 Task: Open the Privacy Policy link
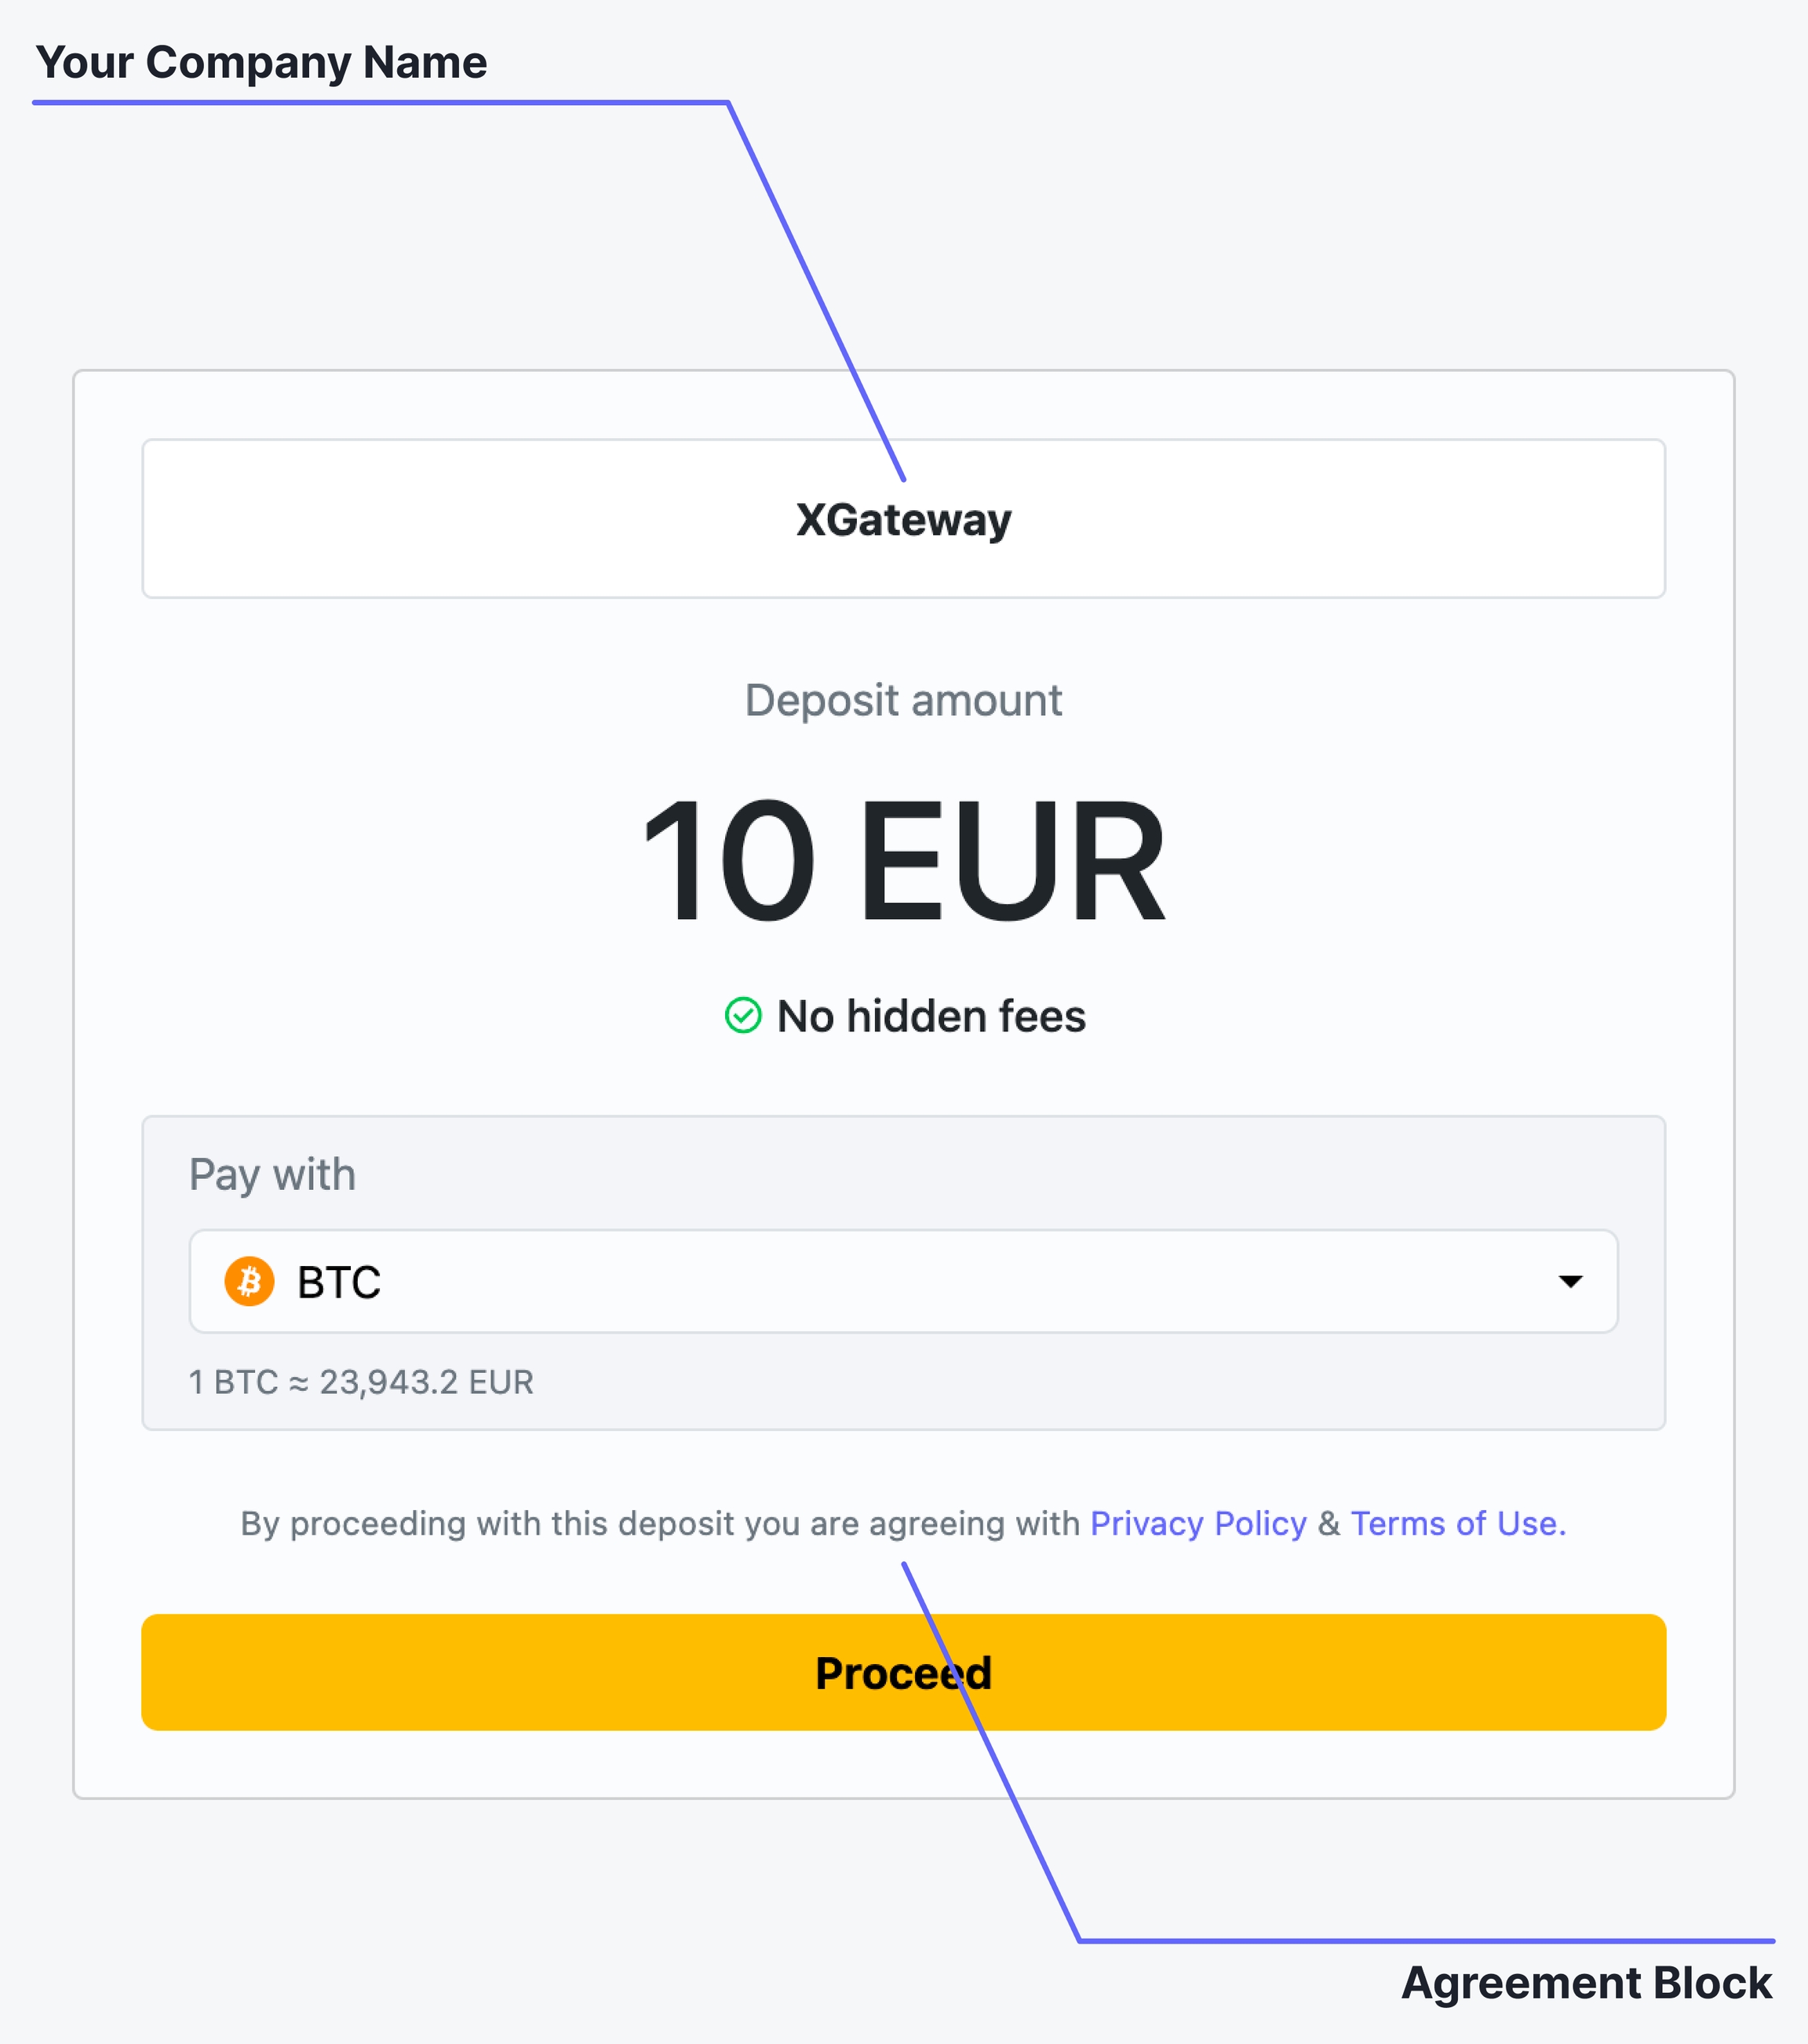1197,1523
